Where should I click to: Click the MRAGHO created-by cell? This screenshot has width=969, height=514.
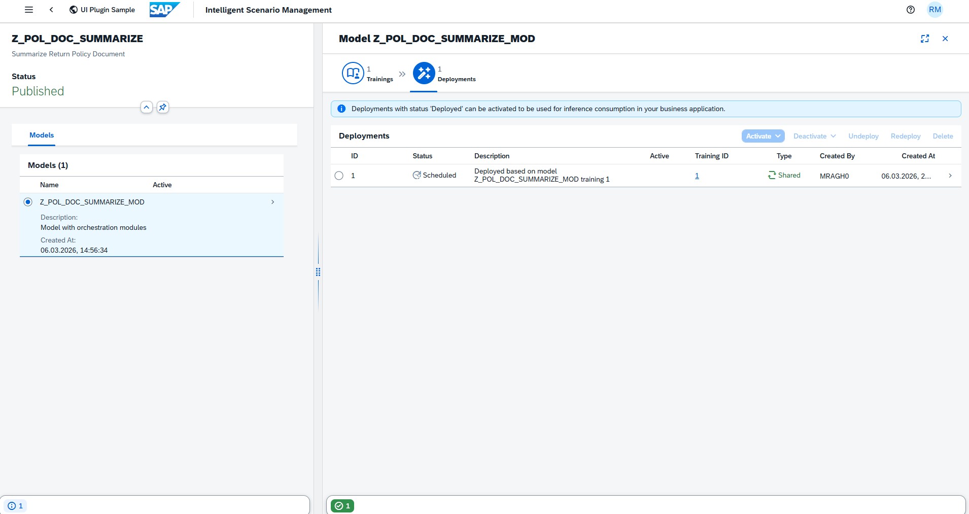pos(834,176)
